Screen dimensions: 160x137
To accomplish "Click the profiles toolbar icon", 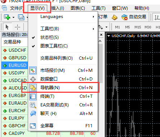I will tap(21, 17).
